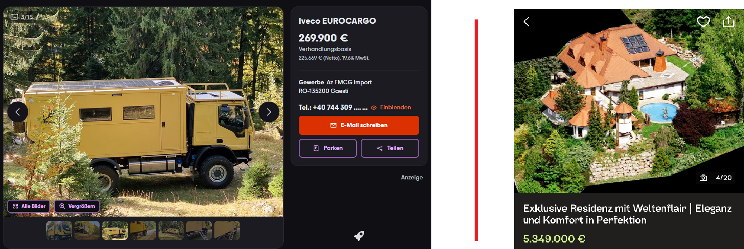Show the previous truck photo
The width and height of the screenshot is (744, 249).
[18, 112]
